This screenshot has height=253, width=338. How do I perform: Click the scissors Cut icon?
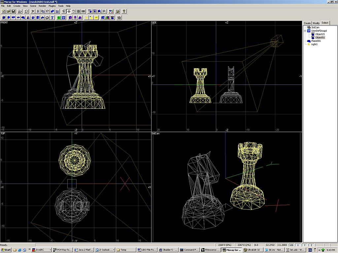(x=38, y=11)
